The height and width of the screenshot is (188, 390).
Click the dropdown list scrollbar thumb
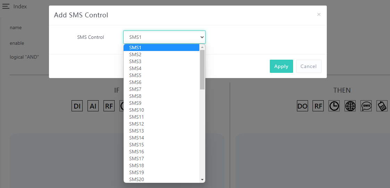202,69
